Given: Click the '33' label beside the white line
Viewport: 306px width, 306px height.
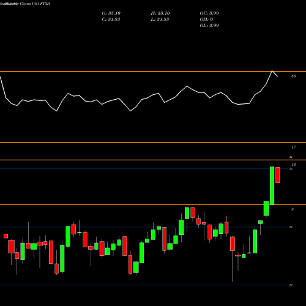Looking at the screenshot, I should (x=293, y=76).
